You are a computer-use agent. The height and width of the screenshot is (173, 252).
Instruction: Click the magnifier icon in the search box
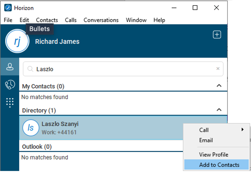tap(30, 69)
